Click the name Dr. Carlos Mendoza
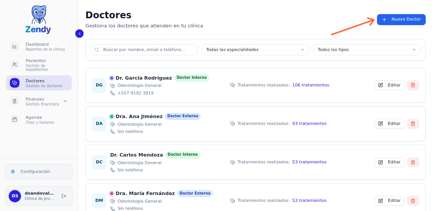The height and width of the screenshot is (211, 433). click(136, 155)
